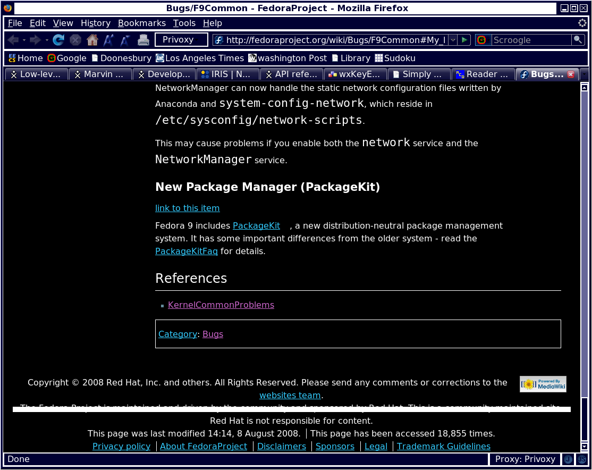Open the list-all-tabs dropdown arrow

(583, 74)
